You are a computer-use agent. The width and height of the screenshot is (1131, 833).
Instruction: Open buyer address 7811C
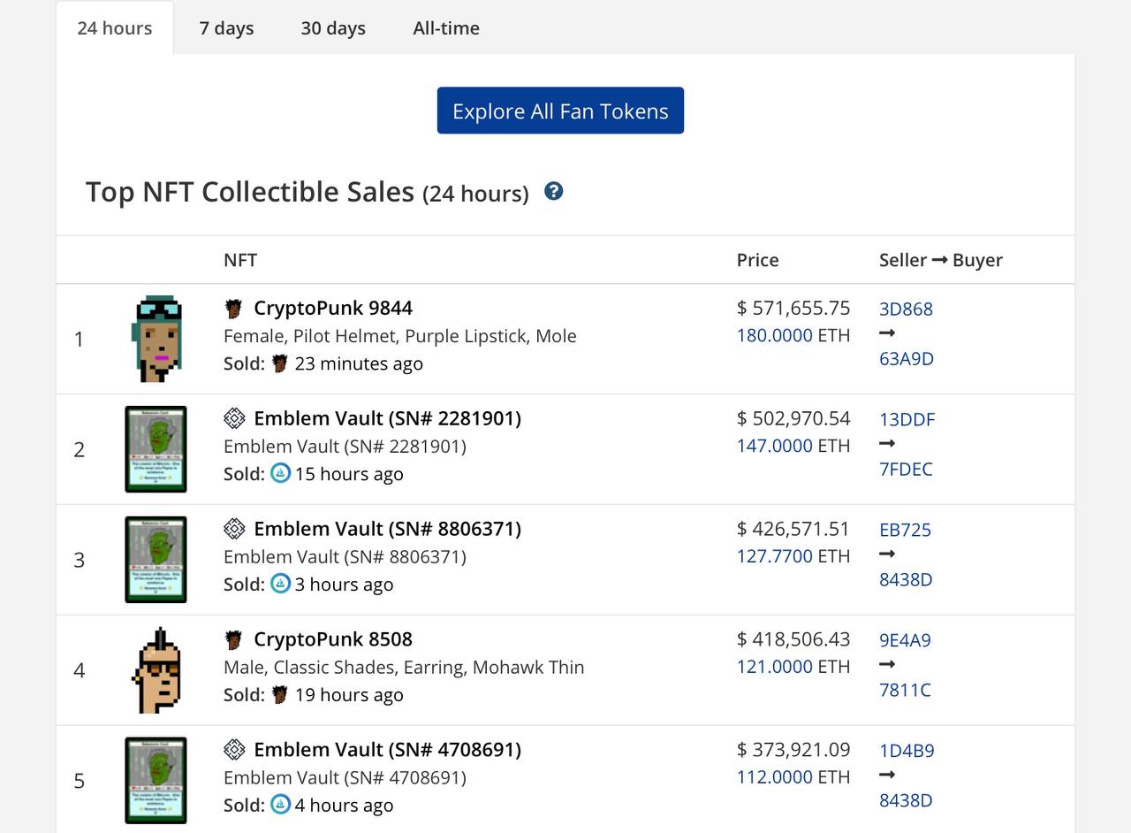click(x=905, y=690)
